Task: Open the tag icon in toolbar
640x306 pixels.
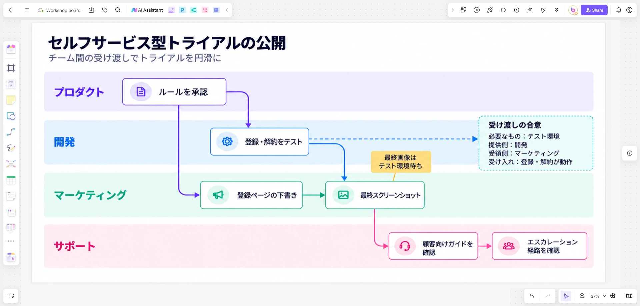Action: (x=105, y=10)
